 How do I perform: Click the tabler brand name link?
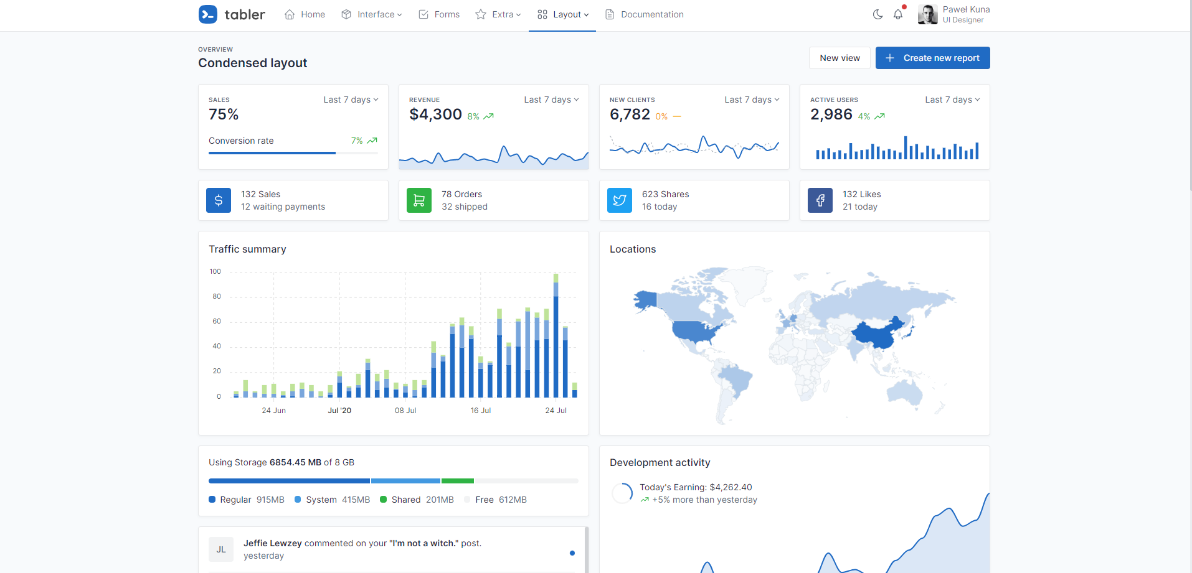[x=245, y=14]
